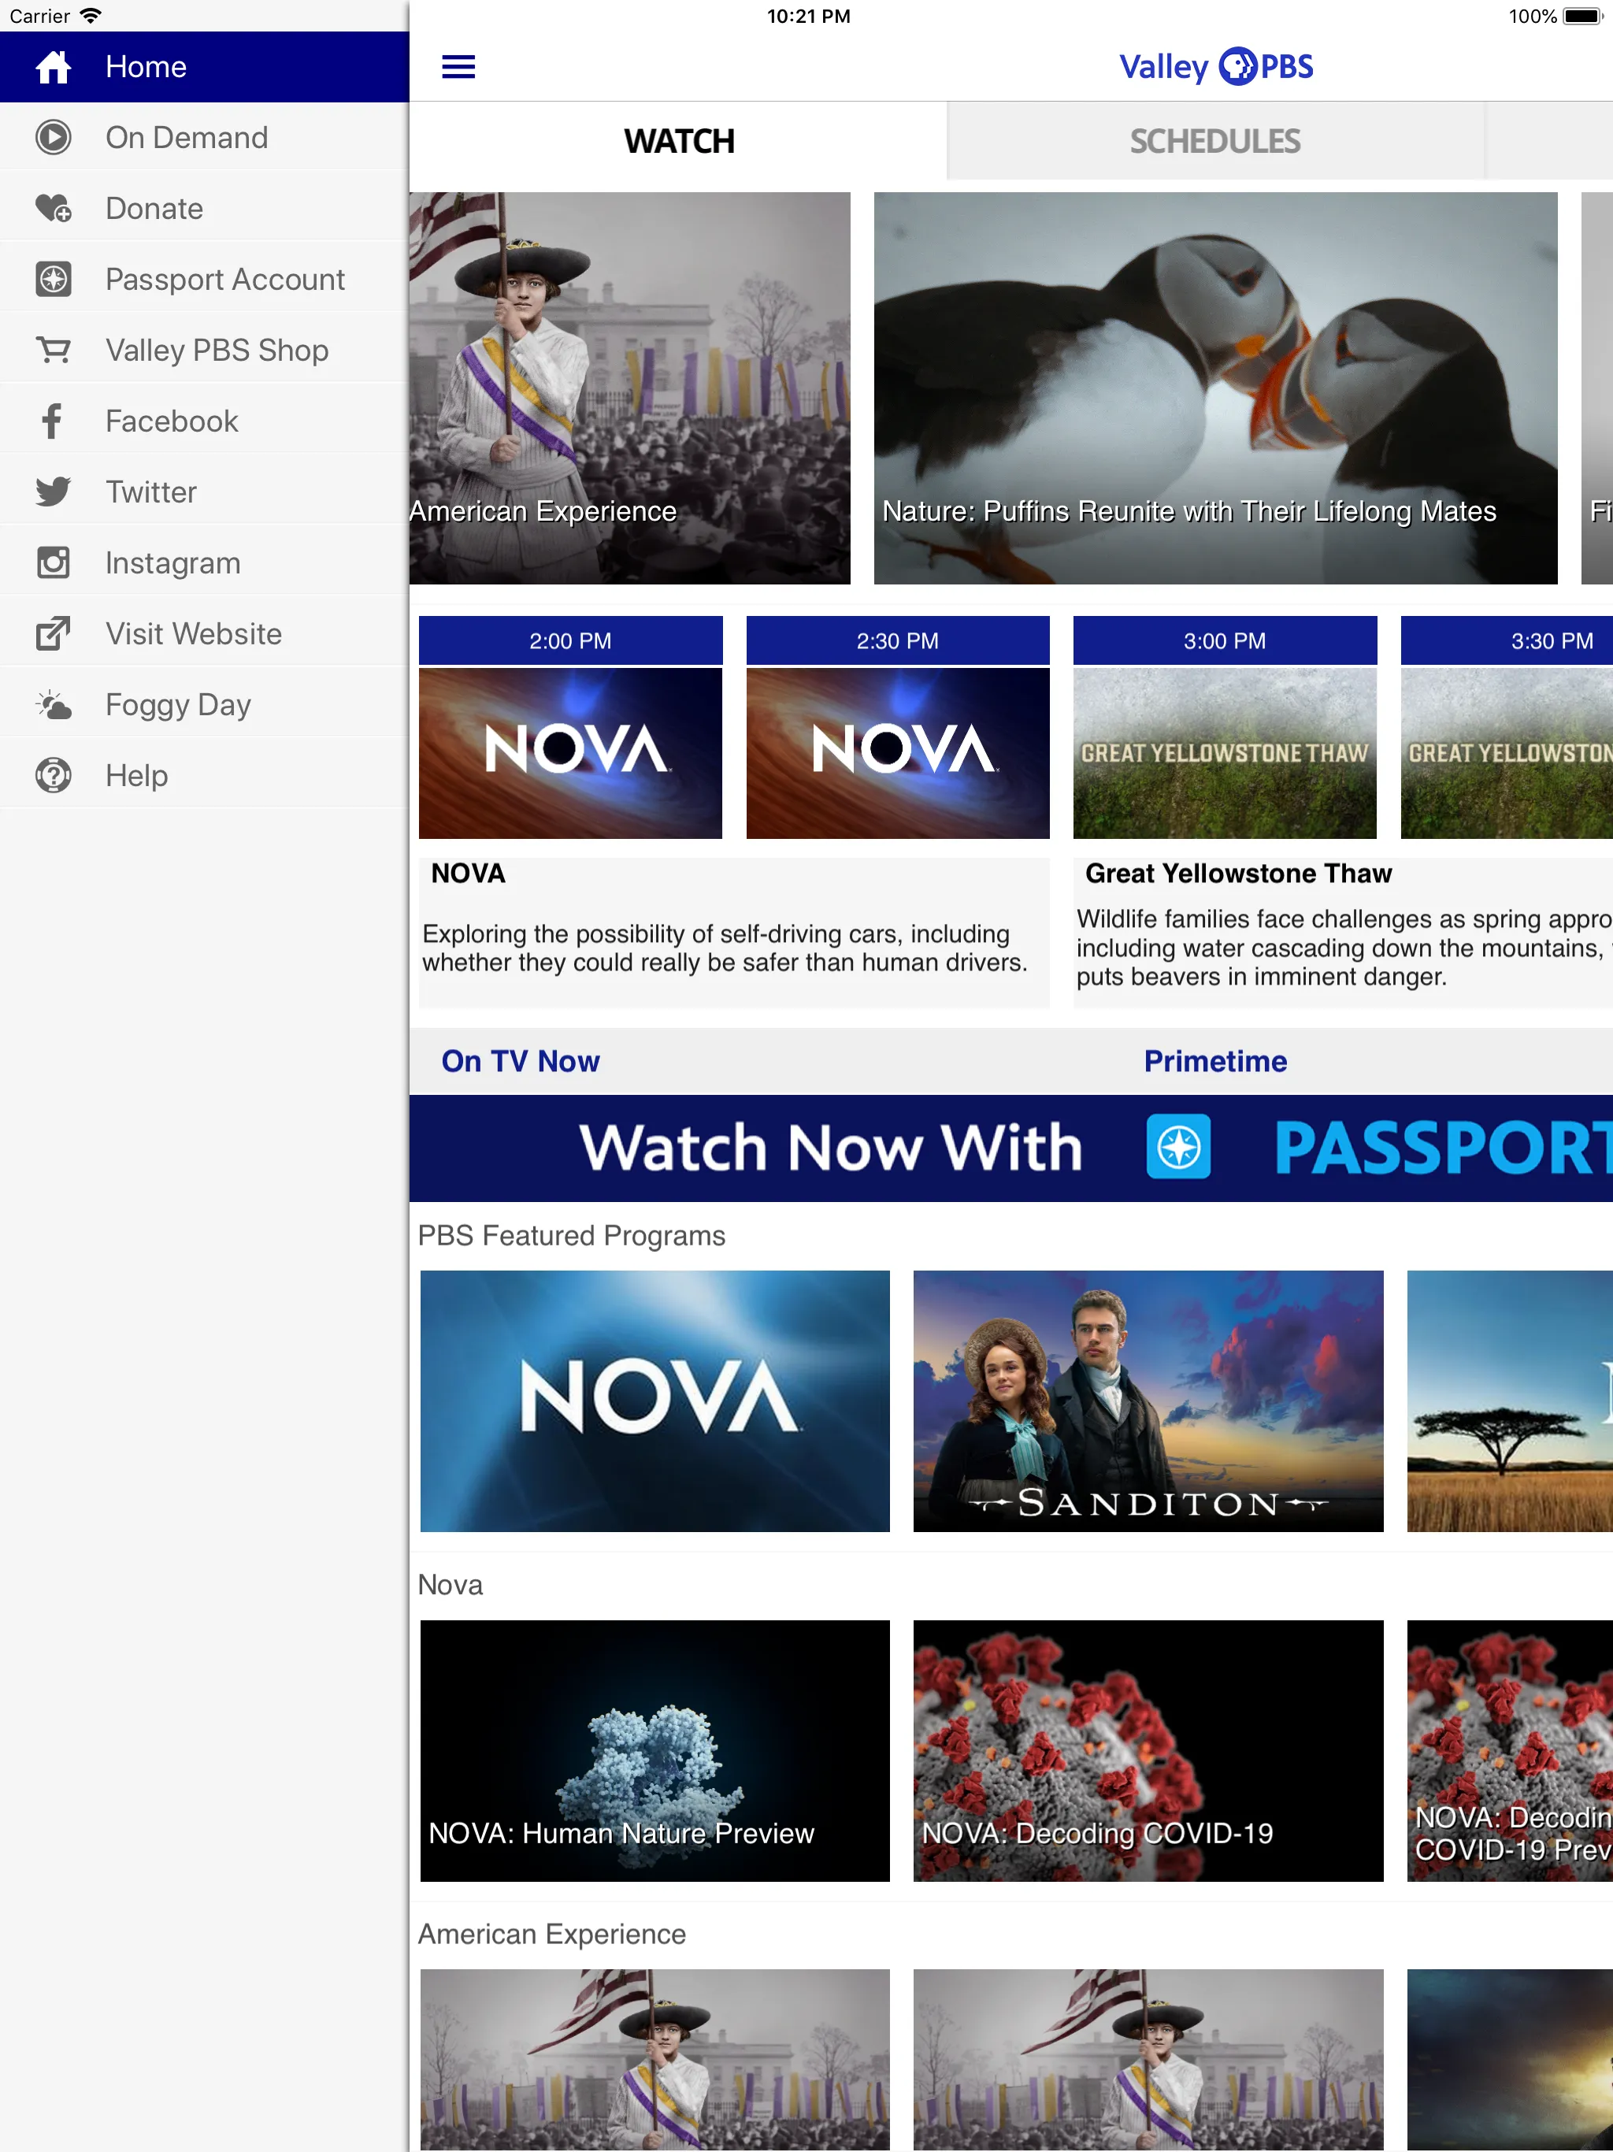Open NOVA in PBS Featured Programs
1613x2152 pixels.
coord(654,1401)
